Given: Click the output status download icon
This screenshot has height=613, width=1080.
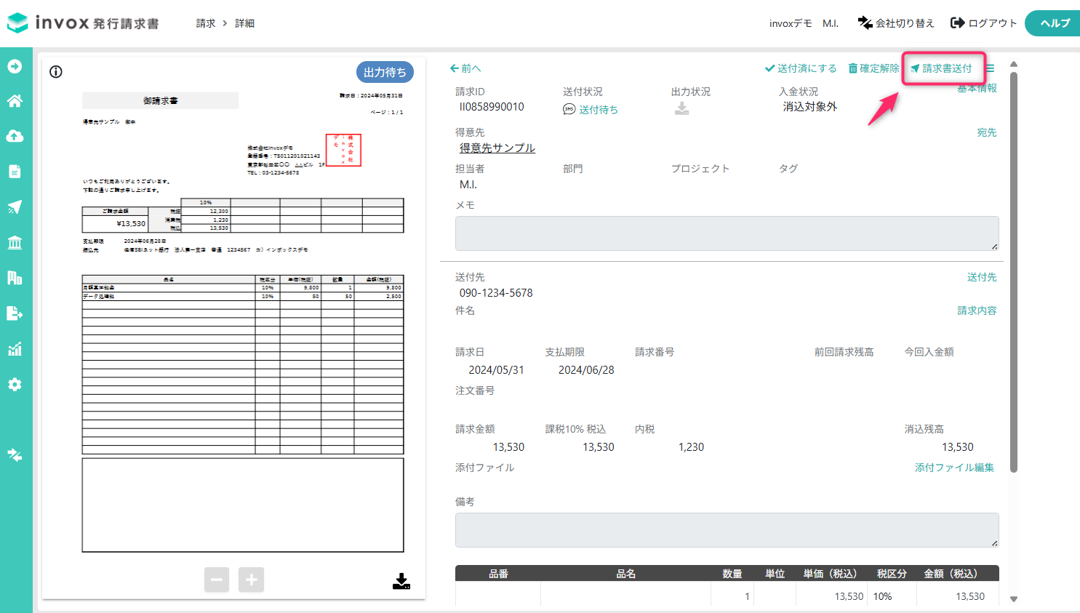Looking at the screenshot, I should (x=681, y=108).
